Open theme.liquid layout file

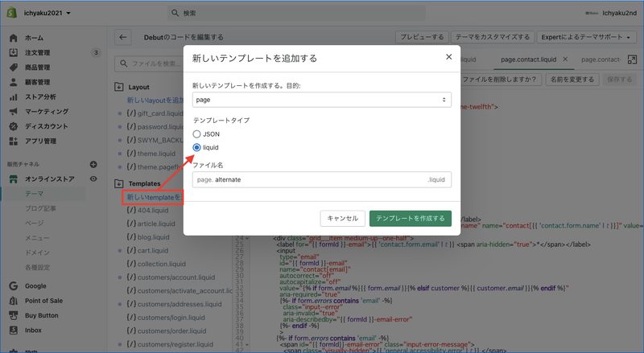(151, 154)
